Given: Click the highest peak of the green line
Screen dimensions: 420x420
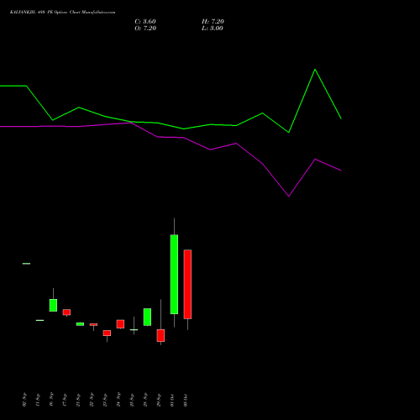Looking at the screenshot, I should (315, 69).
